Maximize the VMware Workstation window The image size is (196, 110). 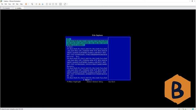coord(192,1)
